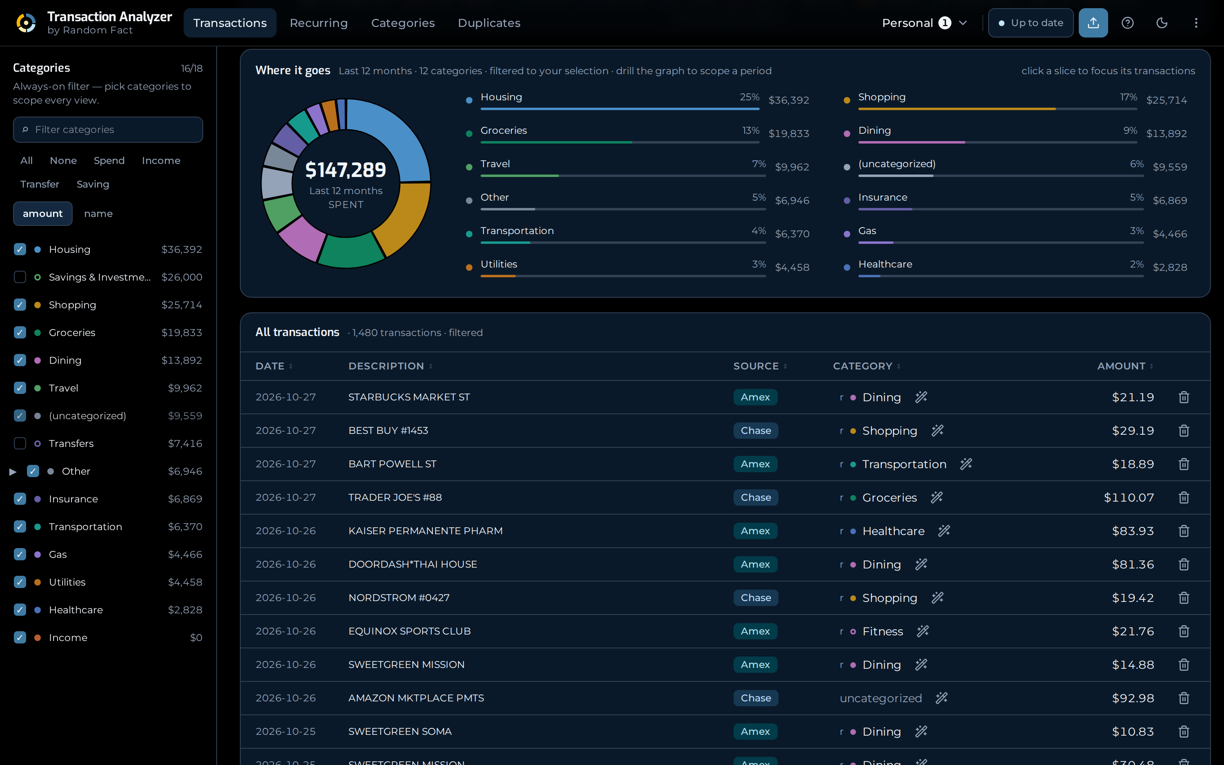Uncheck the Insurance category checkbox
1224x765 pixels.
coord(20,499)
